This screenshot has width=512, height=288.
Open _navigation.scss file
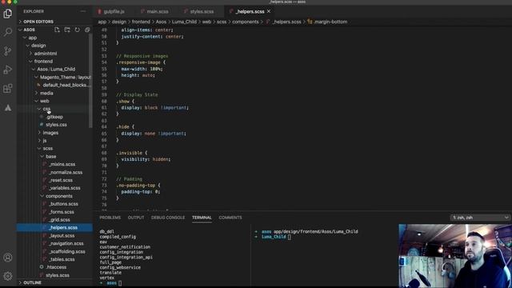tap(54, 243)
